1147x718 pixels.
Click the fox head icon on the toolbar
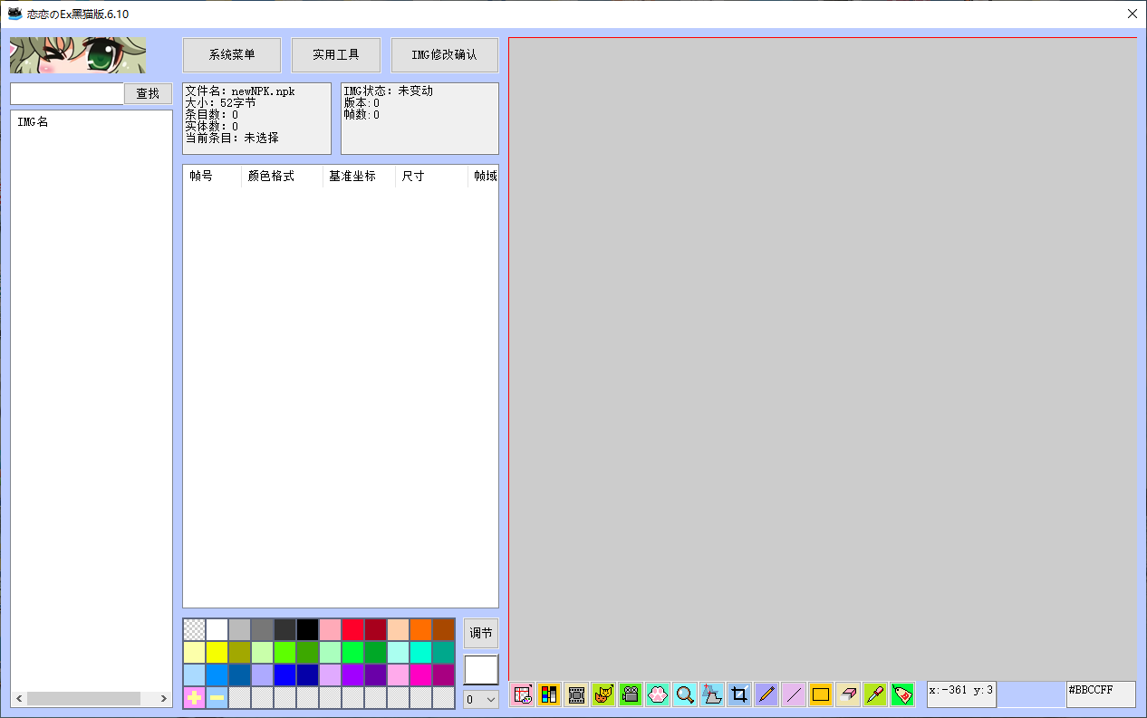click(603, 694)
